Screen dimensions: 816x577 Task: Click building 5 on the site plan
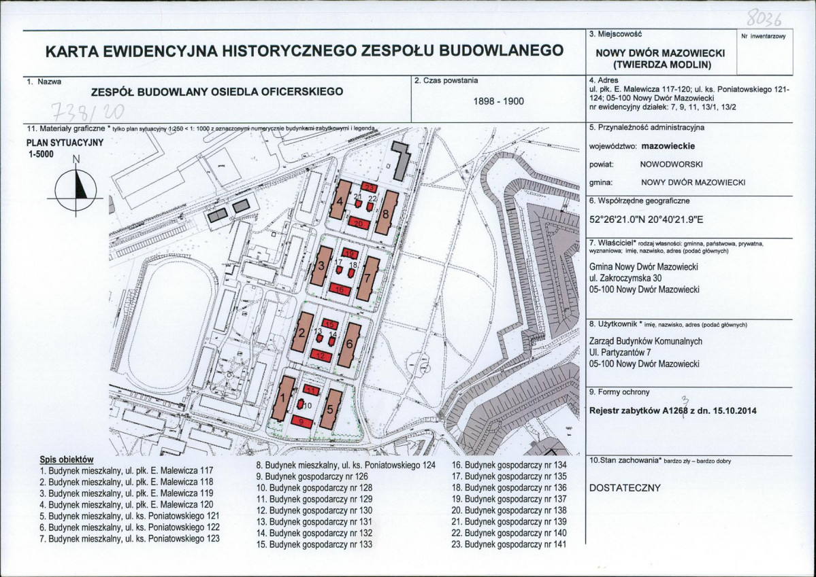tap(331, 408)
